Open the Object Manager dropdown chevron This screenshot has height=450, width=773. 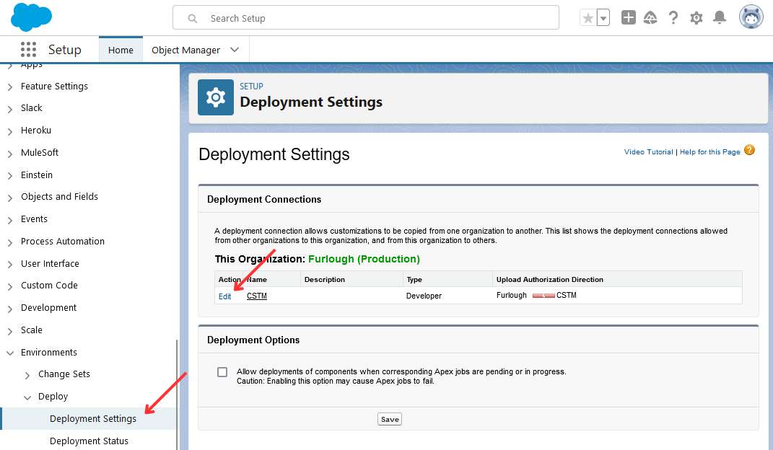(x=234, y=49)
